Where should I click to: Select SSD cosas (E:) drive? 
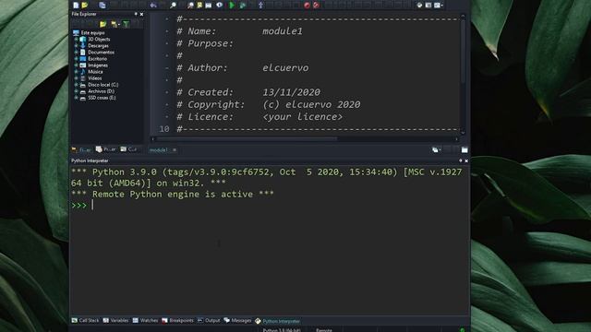point(102,98)
